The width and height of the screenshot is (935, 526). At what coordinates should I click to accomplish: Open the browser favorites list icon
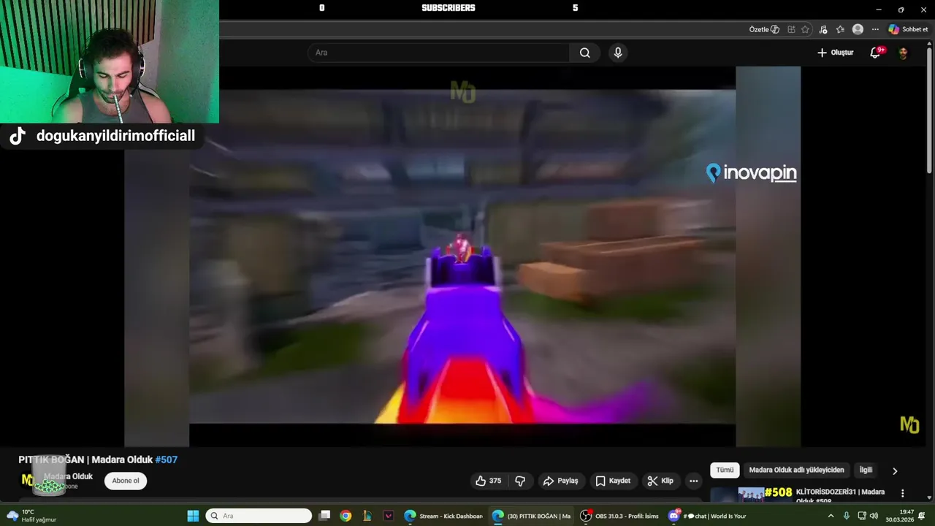[840, 29]
